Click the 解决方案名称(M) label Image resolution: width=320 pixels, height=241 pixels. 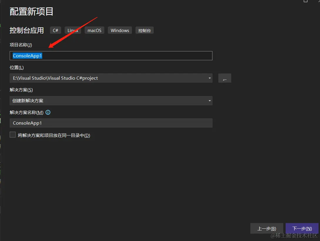click(26, 113)
